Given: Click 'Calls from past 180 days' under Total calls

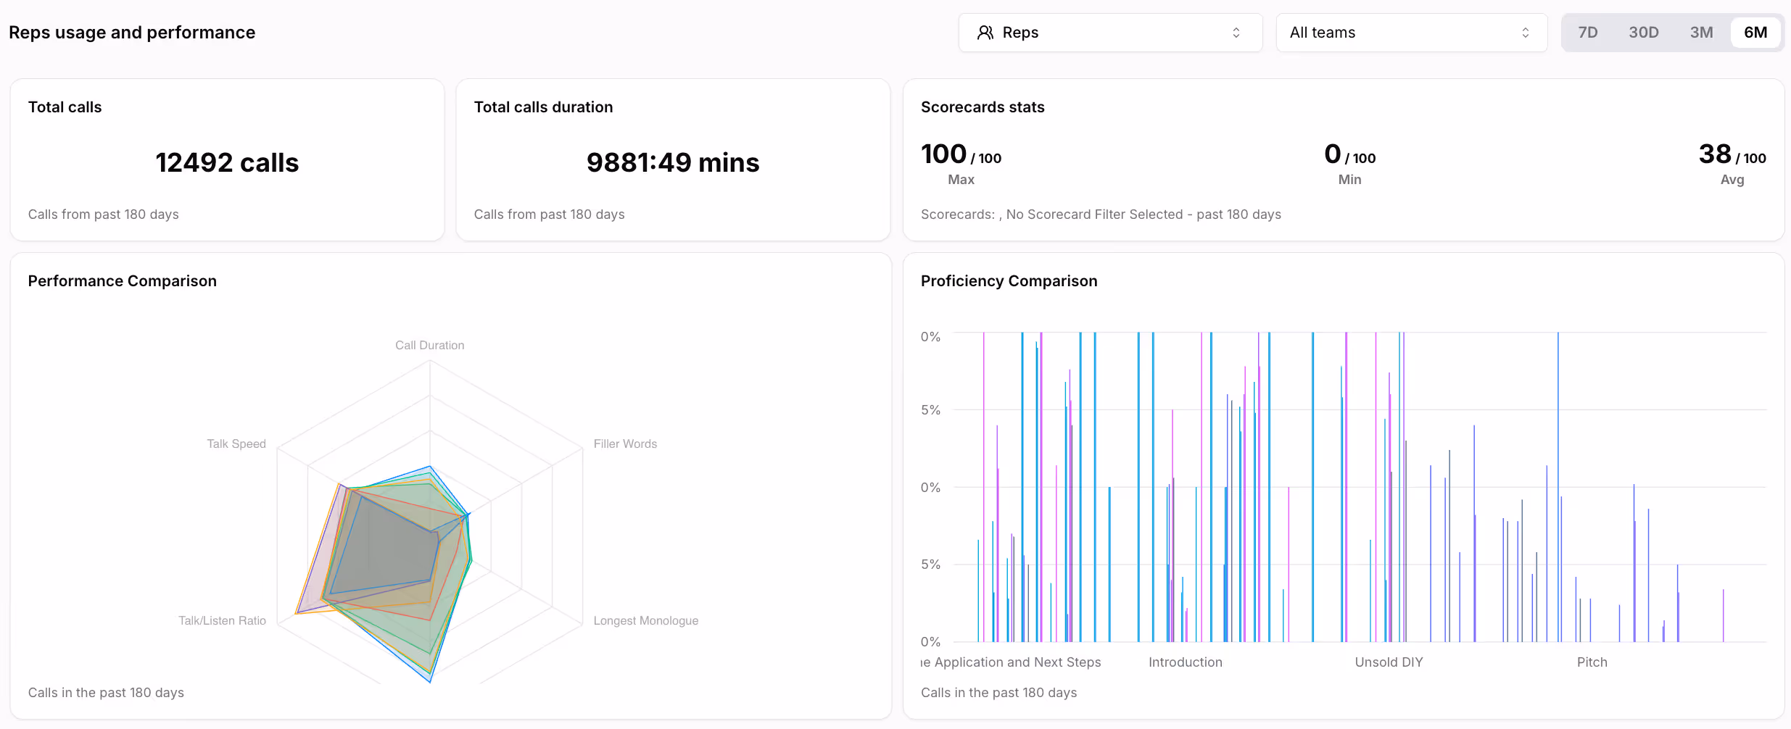Looking at the screenshot, I should (x=104, y=214).
